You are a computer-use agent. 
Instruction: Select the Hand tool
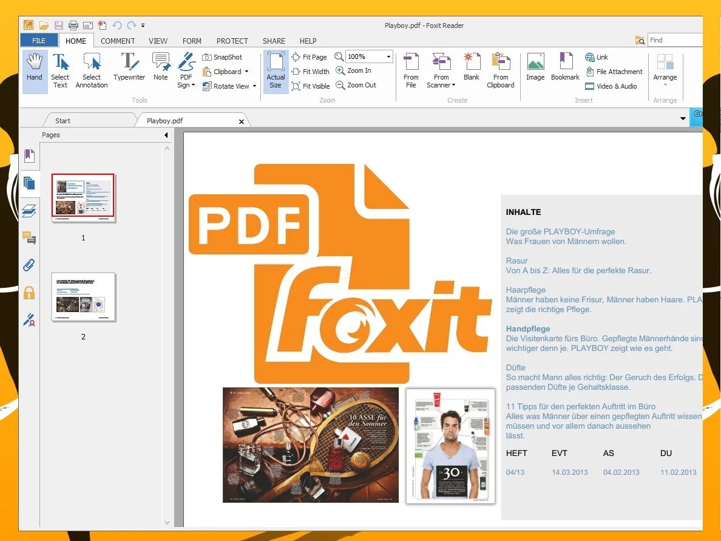click(x=35, y=72)
